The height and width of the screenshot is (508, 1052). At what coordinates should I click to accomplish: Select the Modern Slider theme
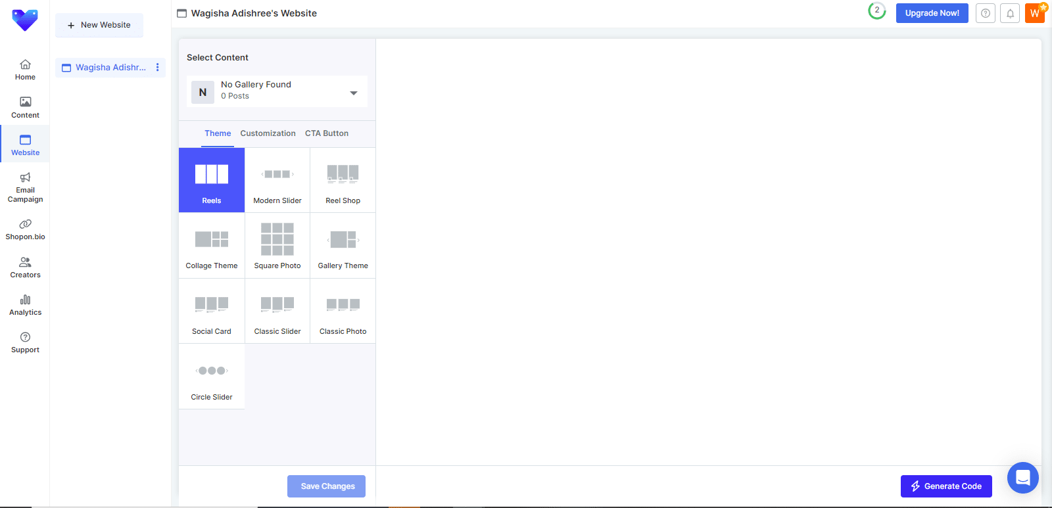(277, 181)
